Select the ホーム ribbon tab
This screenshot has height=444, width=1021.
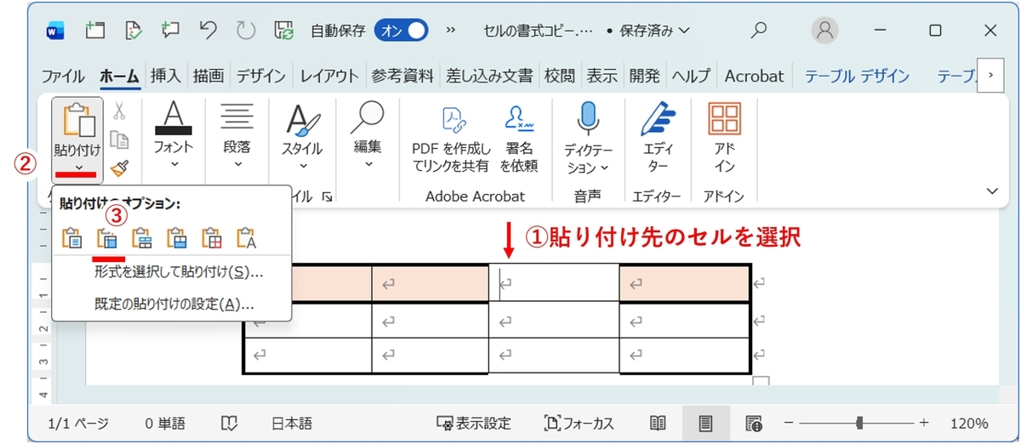[119, 76]
